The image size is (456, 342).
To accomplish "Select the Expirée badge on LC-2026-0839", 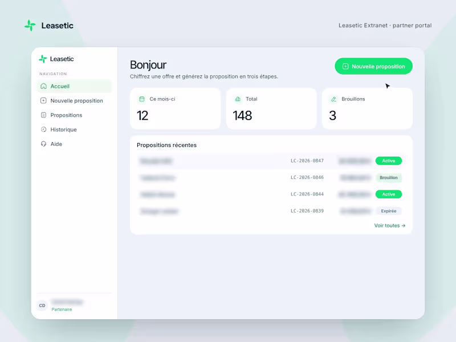I will tap(389, 211).
